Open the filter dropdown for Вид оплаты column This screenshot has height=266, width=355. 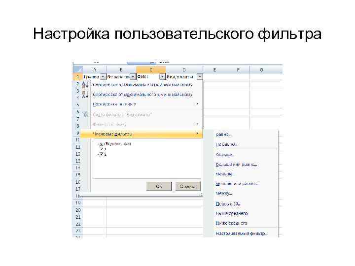pos(200,77)
